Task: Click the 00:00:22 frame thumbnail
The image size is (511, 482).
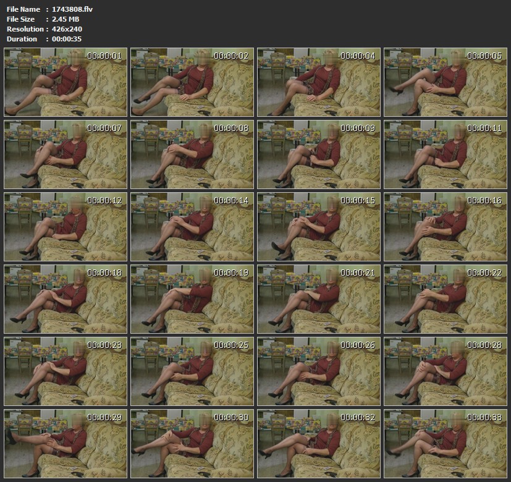Action: [x=446, y=299]
